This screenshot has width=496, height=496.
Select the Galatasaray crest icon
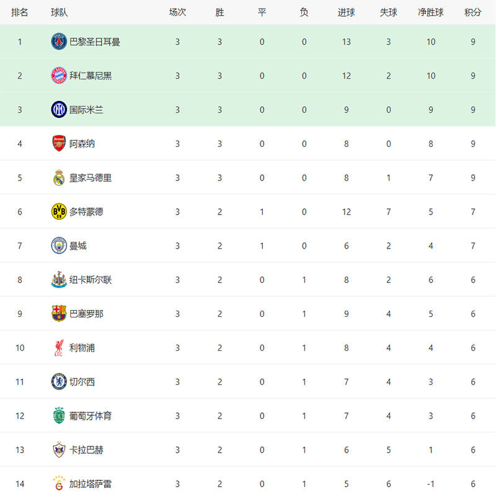[x=59, y=484]
